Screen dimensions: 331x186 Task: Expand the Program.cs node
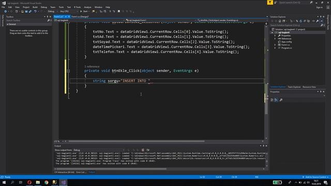coord(275,48)
